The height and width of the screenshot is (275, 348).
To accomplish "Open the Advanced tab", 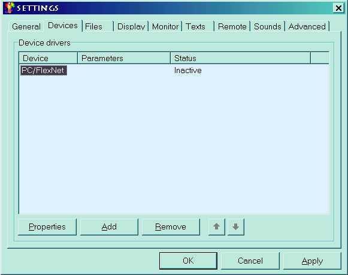I will tap(307, 26).
